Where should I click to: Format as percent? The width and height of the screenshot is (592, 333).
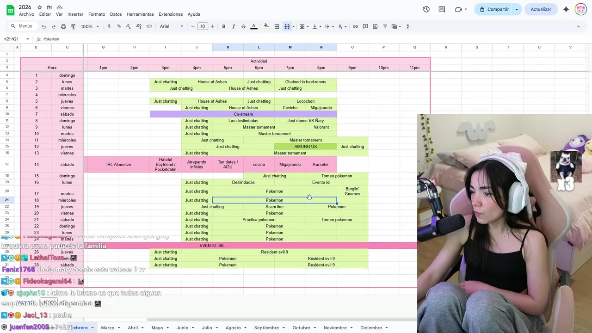click(x=119, y=26)
